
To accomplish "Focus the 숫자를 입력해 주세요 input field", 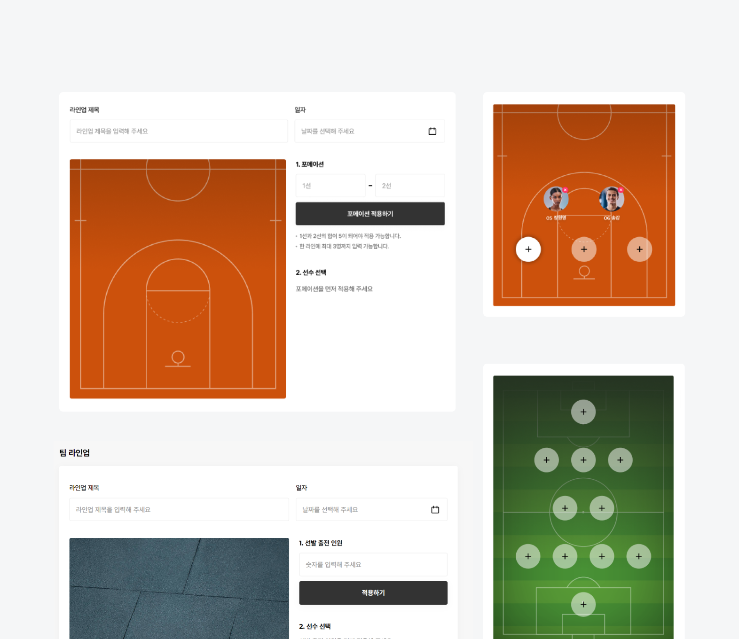I will (x=373, y=565).
